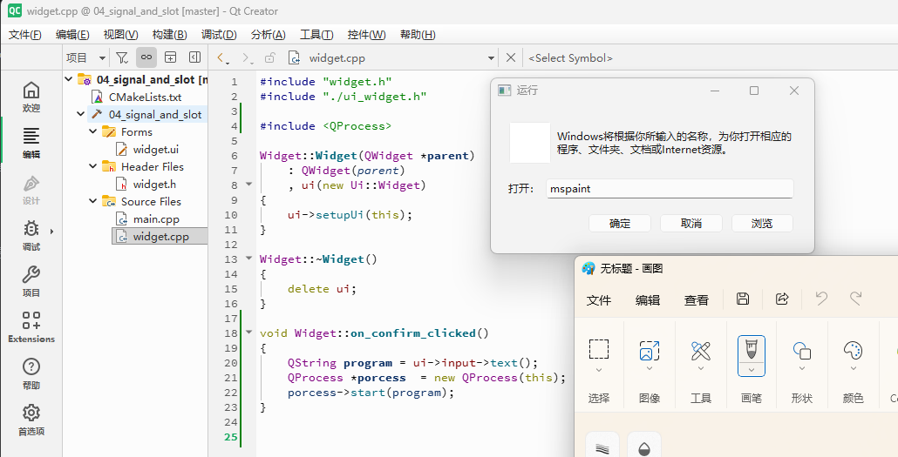The image size is (898, 457).
Task: Go forward in editor navigation history
Action: click(x=246, y=57)
